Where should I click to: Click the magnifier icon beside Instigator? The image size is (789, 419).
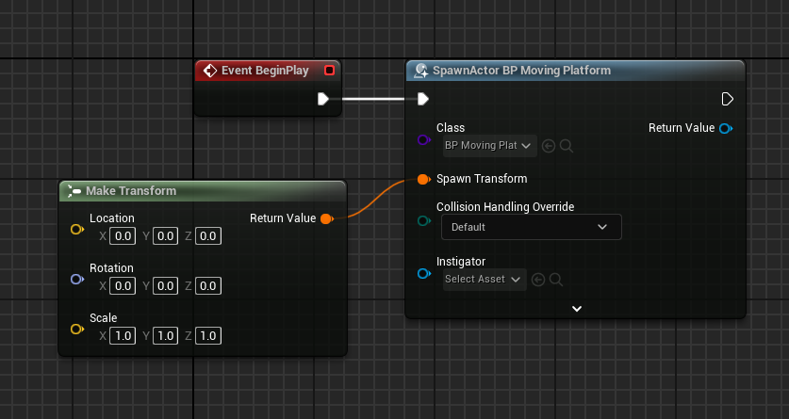point(556,280)
